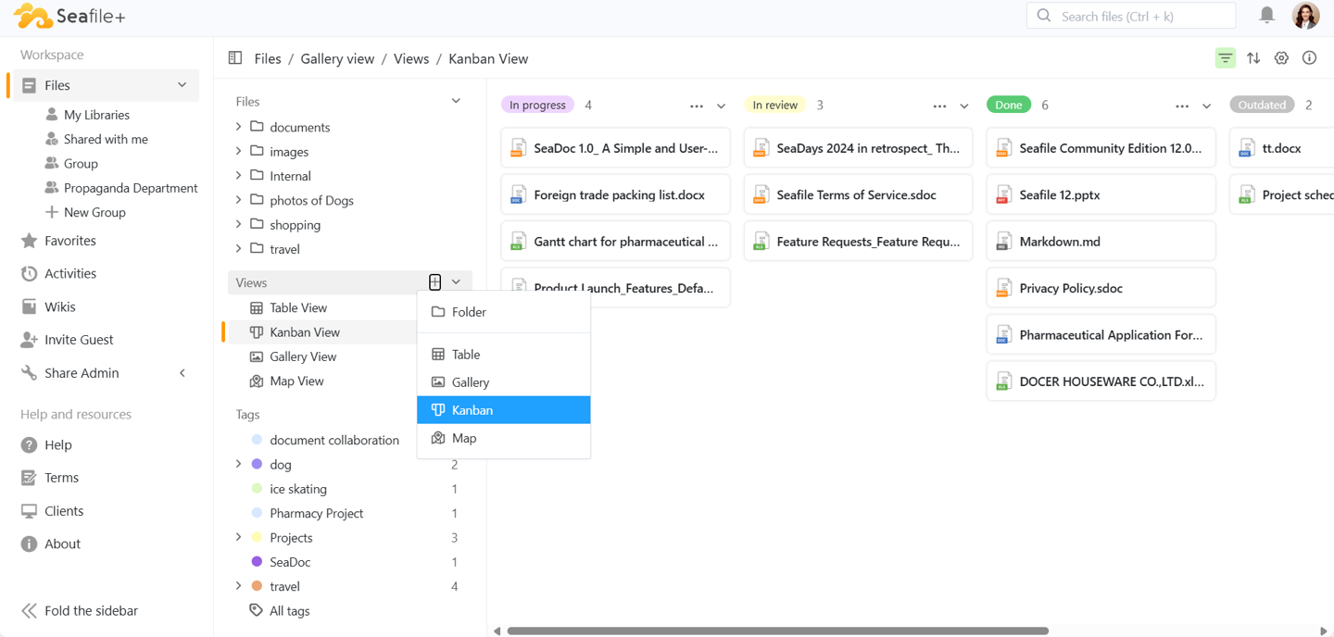Select the ice skating tag
This screenshot has width=1334, height=637.
[x=298, y=489]
